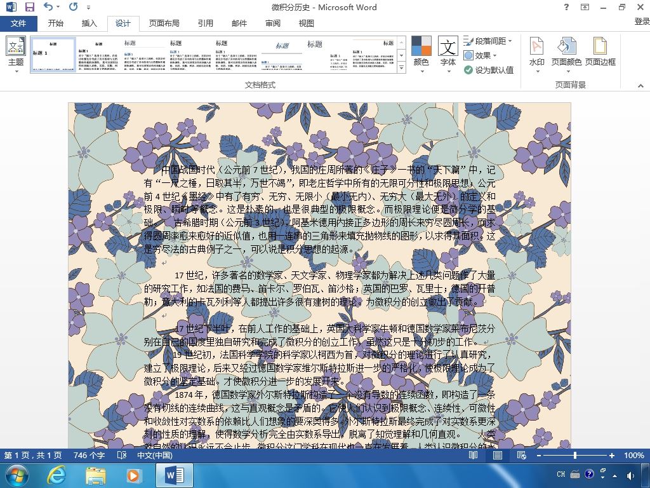Open the Undo history dropdown arrow
The width and height of the screenshot is (650, 488).
click(58, 6)
